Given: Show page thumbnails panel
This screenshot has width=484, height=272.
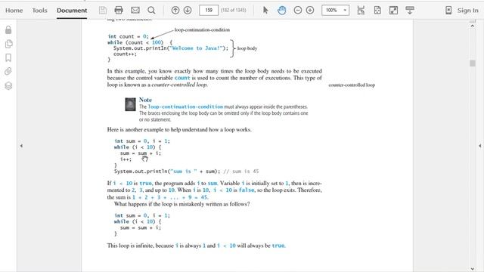Looking at the screenshot, I should 8,44.
